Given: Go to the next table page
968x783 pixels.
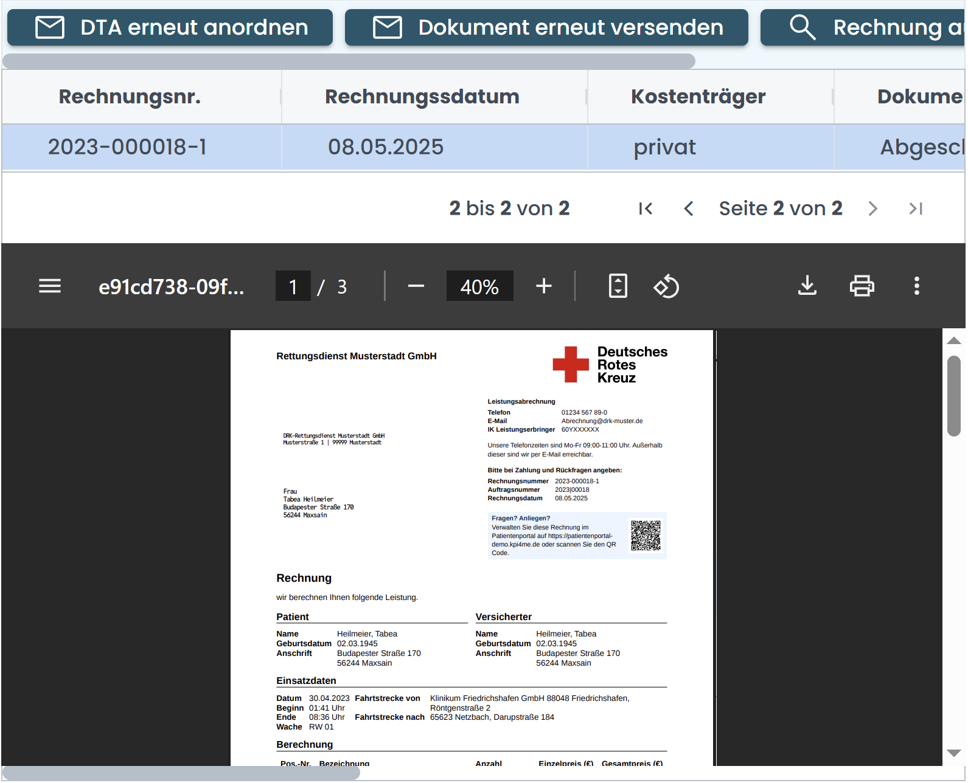Looking at the screenshot, I should coord(873,209).
